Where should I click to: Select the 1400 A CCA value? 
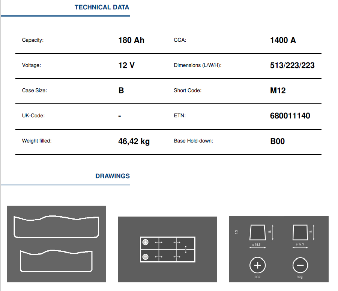point(283,40)
